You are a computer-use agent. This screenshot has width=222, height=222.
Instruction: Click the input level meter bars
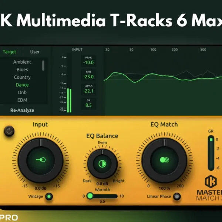pyautogui.click(x=69, y=100)
